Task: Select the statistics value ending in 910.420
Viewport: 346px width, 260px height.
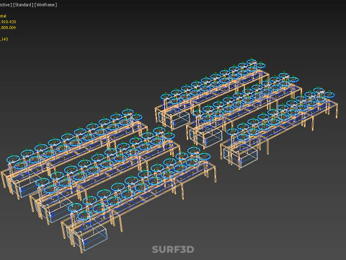Action: 8,22
